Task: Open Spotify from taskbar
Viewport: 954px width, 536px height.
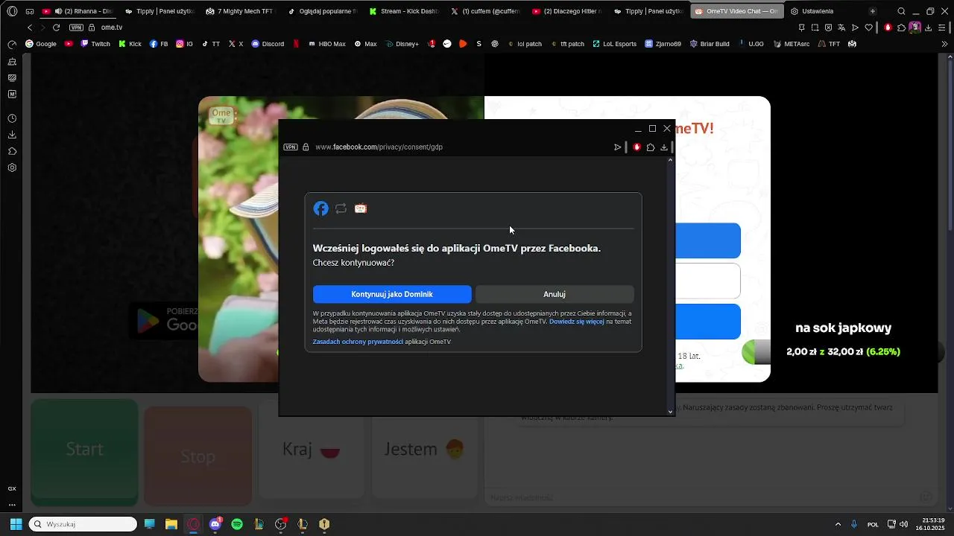Action: pyautogui.click(x=237, y=524)
